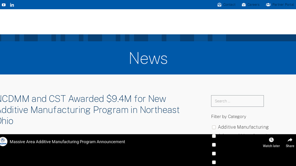This screenshot has height=166, width=296.
Task: Open the Contact link
Action: pos(229,5)
